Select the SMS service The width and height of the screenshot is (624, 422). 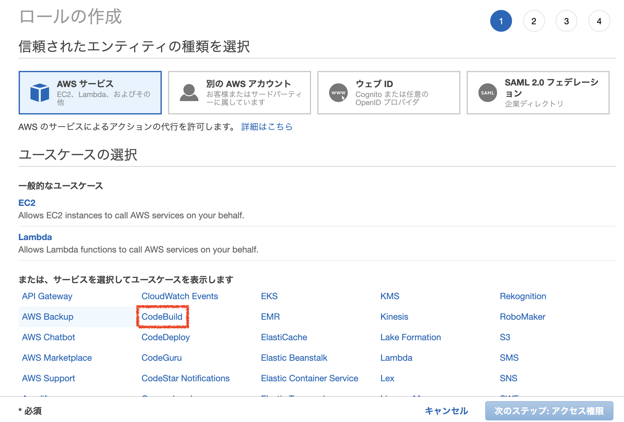coord(509,358)
